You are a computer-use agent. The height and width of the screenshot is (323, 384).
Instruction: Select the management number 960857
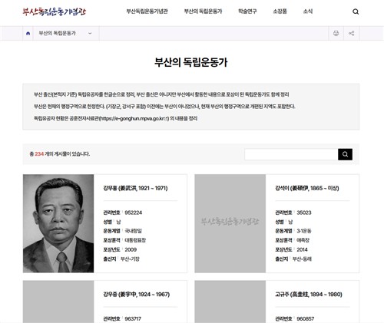click(x=305, y=318)
